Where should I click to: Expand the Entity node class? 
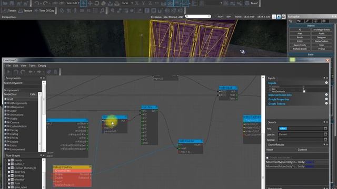[6, 145]
